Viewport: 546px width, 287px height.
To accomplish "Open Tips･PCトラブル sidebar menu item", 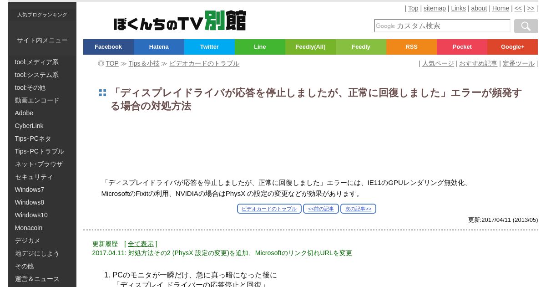I will pyautogui.click(x=42, y=151).
